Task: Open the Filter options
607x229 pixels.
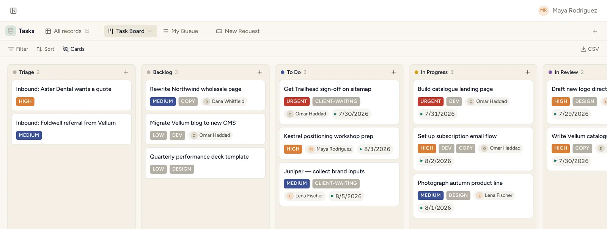Action: click(18, 49)
